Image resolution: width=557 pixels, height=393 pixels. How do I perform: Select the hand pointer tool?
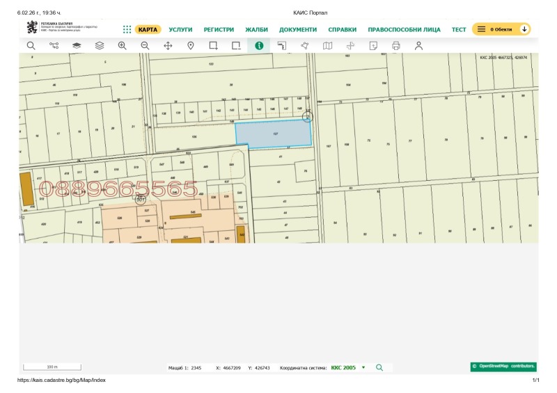(304, 46)
